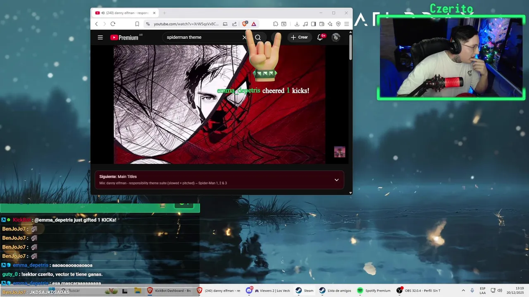
Task: Open the extensions puzzle icon
Action: tap(276, 24)
